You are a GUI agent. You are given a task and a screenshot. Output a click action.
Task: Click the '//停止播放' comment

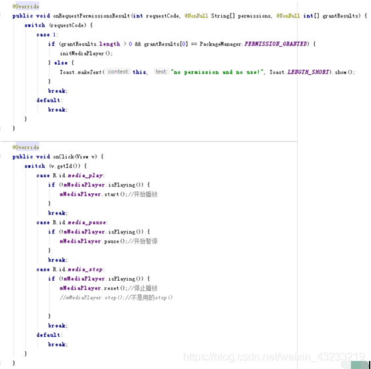pyautogui.click(x=142, y=288)
